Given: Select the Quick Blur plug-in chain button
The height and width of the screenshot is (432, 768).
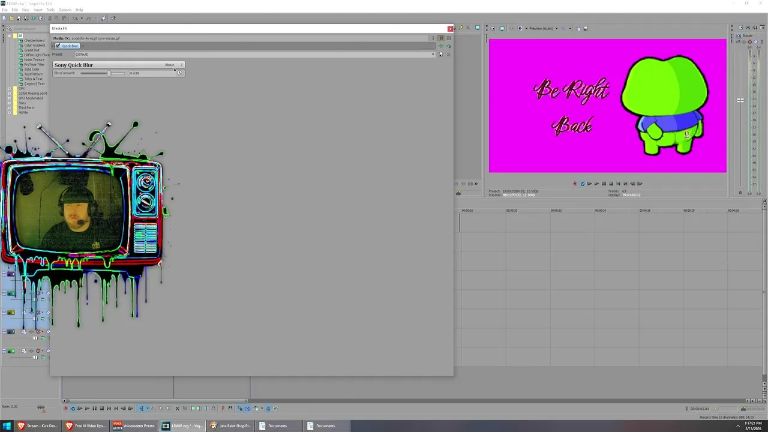Looking at the screenshot, I should coord(67,46).
